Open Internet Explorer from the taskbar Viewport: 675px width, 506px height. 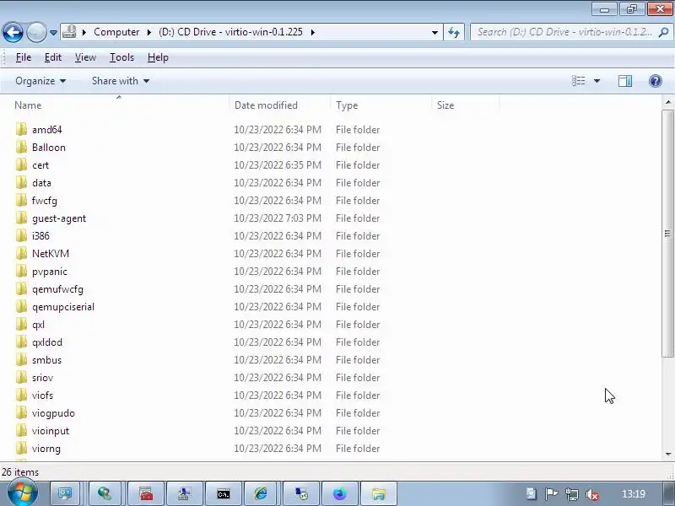(261, 493)
